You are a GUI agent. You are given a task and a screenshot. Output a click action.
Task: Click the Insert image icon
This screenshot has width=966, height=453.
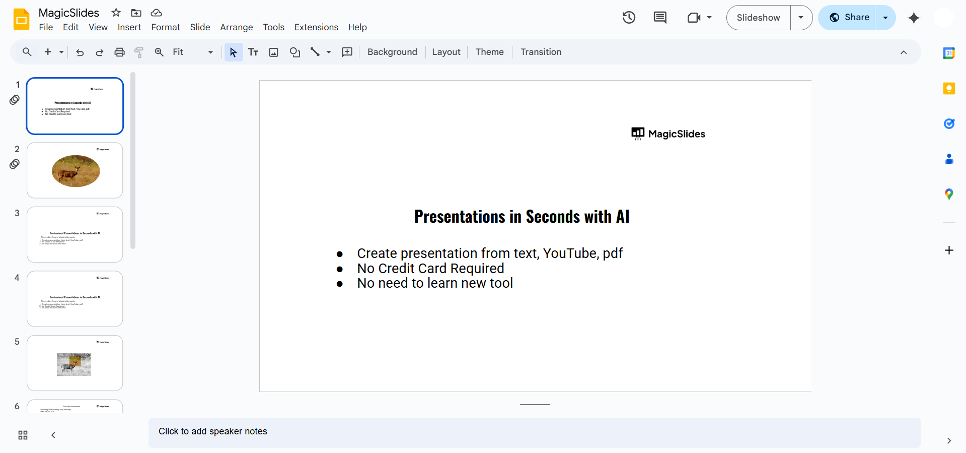click(x=274, y=52)
